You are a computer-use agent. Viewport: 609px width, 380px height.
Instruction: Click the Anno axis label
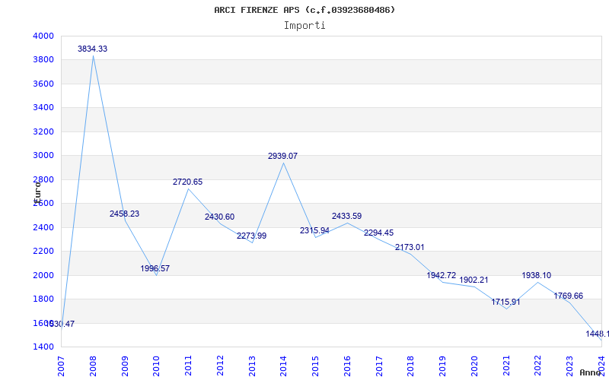point(591,372)
